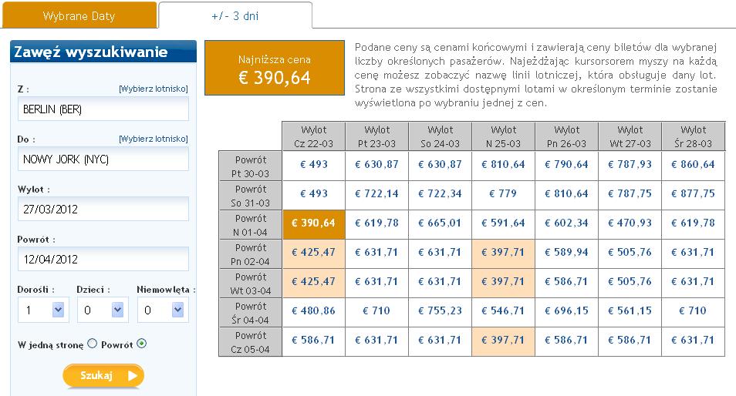Viewport: 736px width, 396px height.
Task: Select the € 470,93 price cell
Action: (630, 223)
